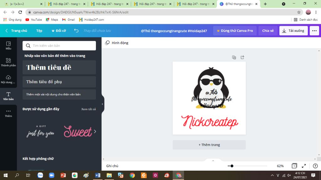The height and width of the screenshot is (180, 321).
Task: Click Xem tất cả link
Action: pos(88,109)
